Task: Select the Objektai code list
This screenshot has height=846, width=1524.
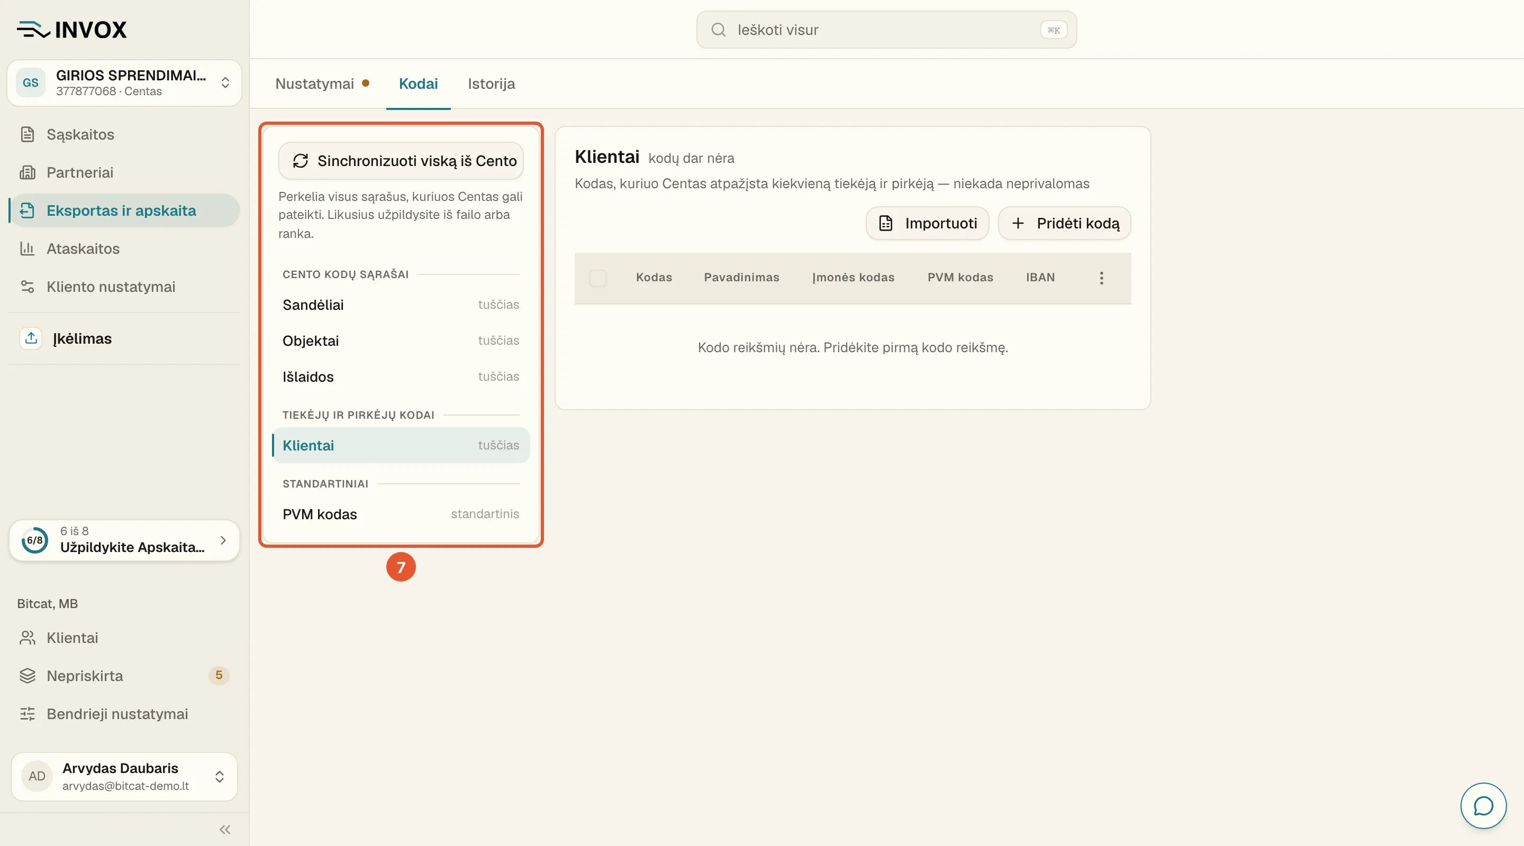Action: 401,341
